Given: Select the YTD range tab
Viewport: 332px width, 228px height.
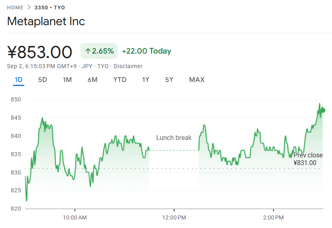Looking at the screenshot, I should click(119, 80).
